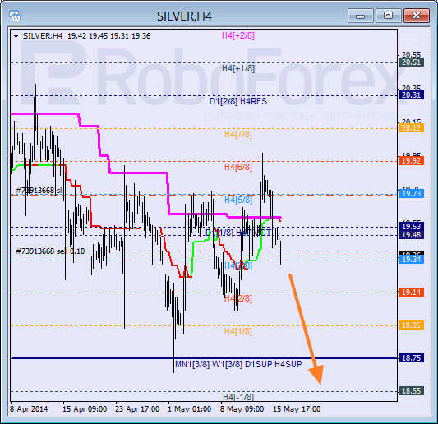Click the blue 19.73 price tag
This screenshot has width=438, height=424.
[411, 194]
